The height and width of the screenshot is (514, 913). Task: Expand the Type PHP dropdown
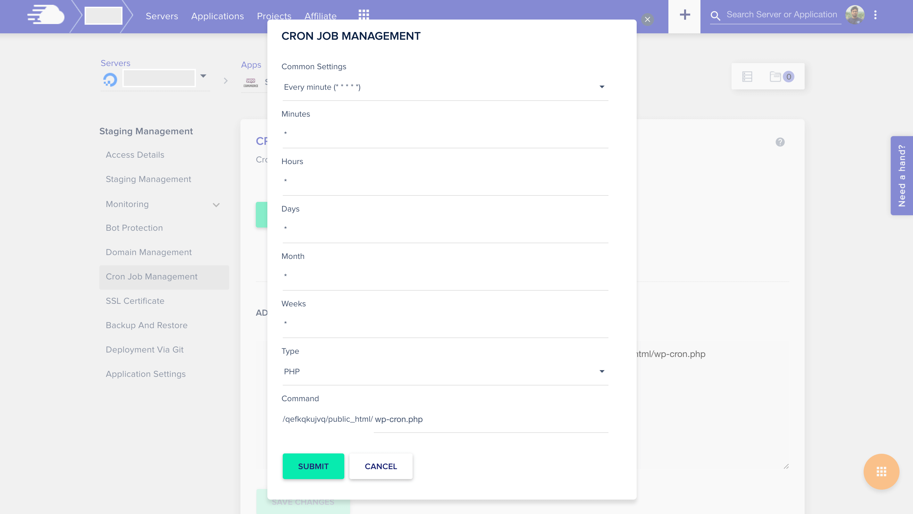[x=601, y=371]
